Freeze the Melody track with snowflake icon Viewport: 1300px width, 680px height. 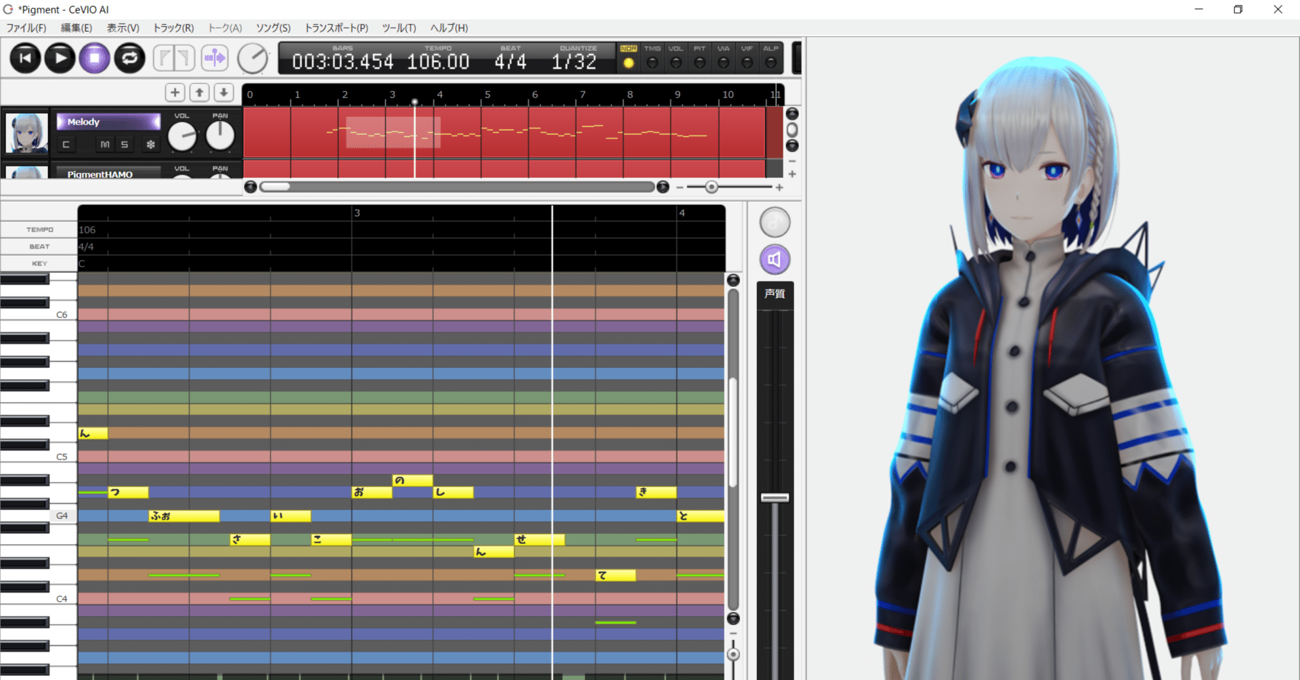(150, 144)
